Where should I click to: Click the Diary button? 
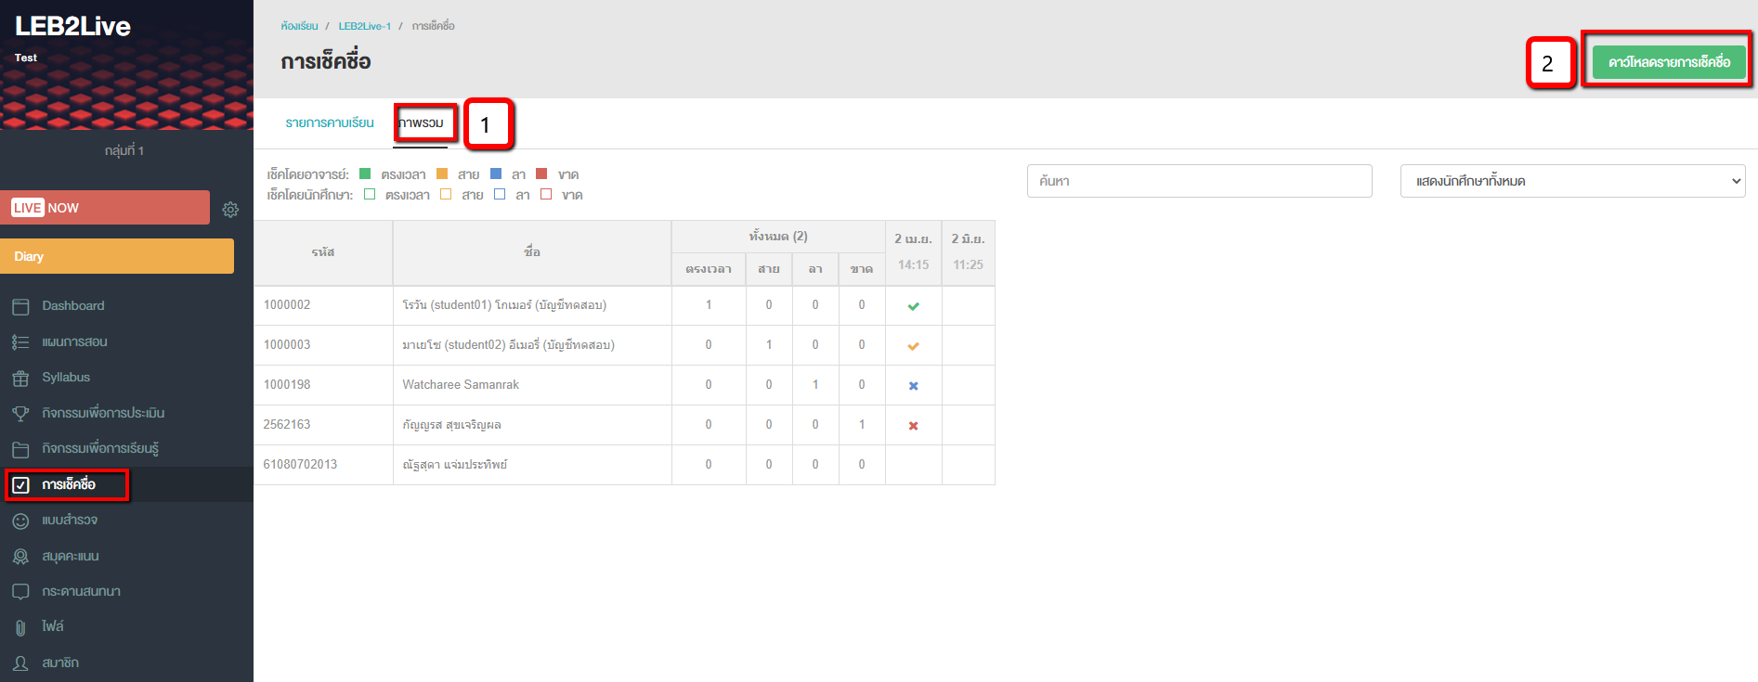117,256
